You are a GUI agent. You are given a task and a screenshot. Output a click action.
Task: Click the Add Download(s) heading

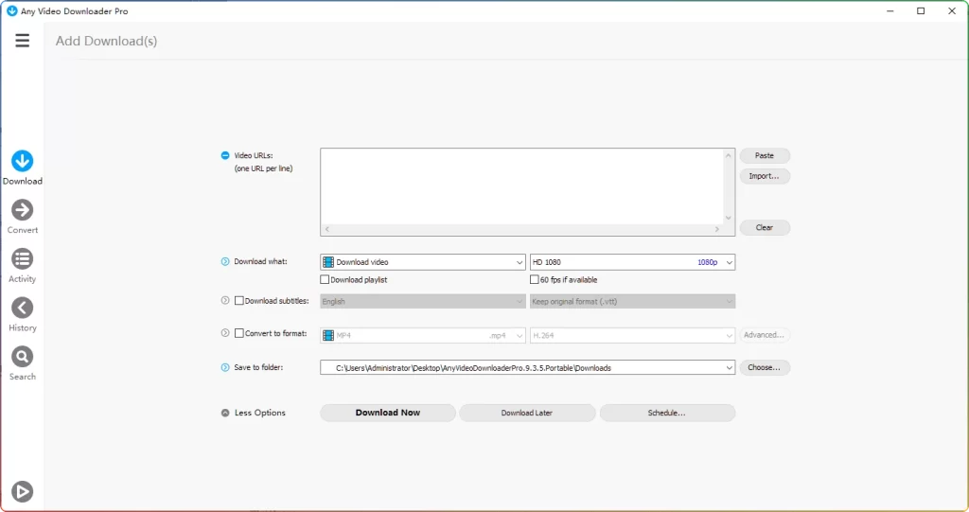(x=106, y=41)
